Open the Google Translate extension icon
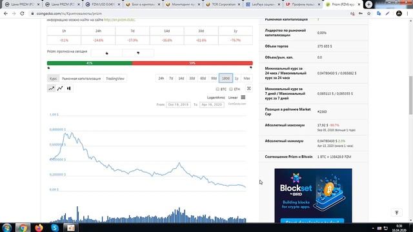This screenshot has height=232, width=413. pos(379,14)
